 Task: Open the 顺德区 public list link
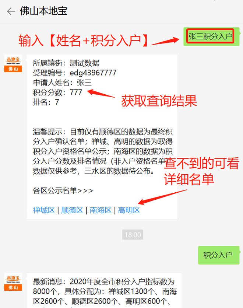coord(72,210)
